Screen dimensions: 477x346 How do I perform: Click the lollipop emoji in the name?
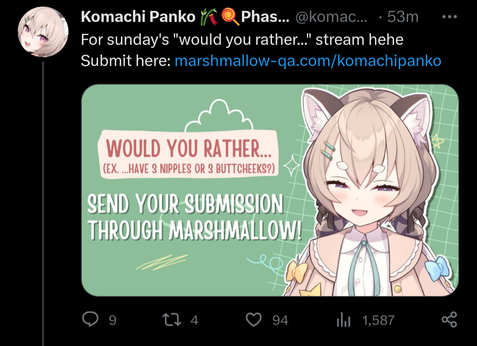(x=230, y=17)
